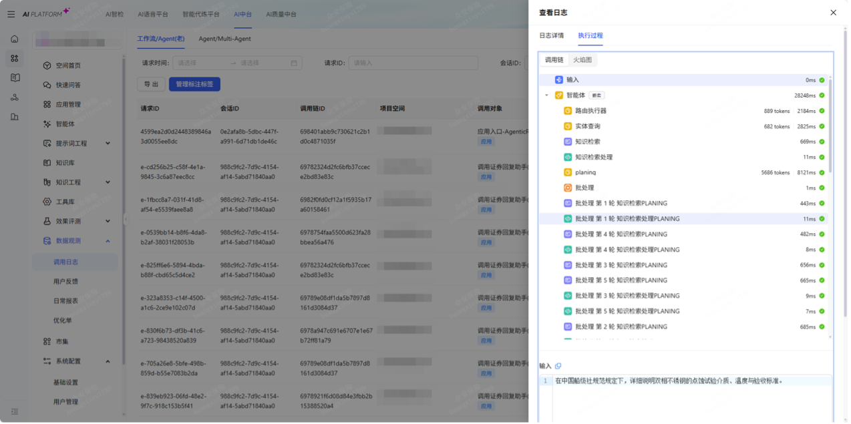Viewport: 851px width, 424px height.
Task: Click the 批处理 orange node icon
Action: [568, 188]
